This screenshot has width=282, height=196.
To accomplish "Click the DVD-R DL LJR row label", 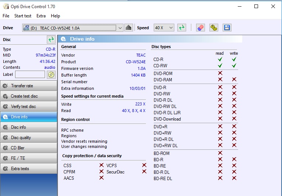I will (167, 113).
